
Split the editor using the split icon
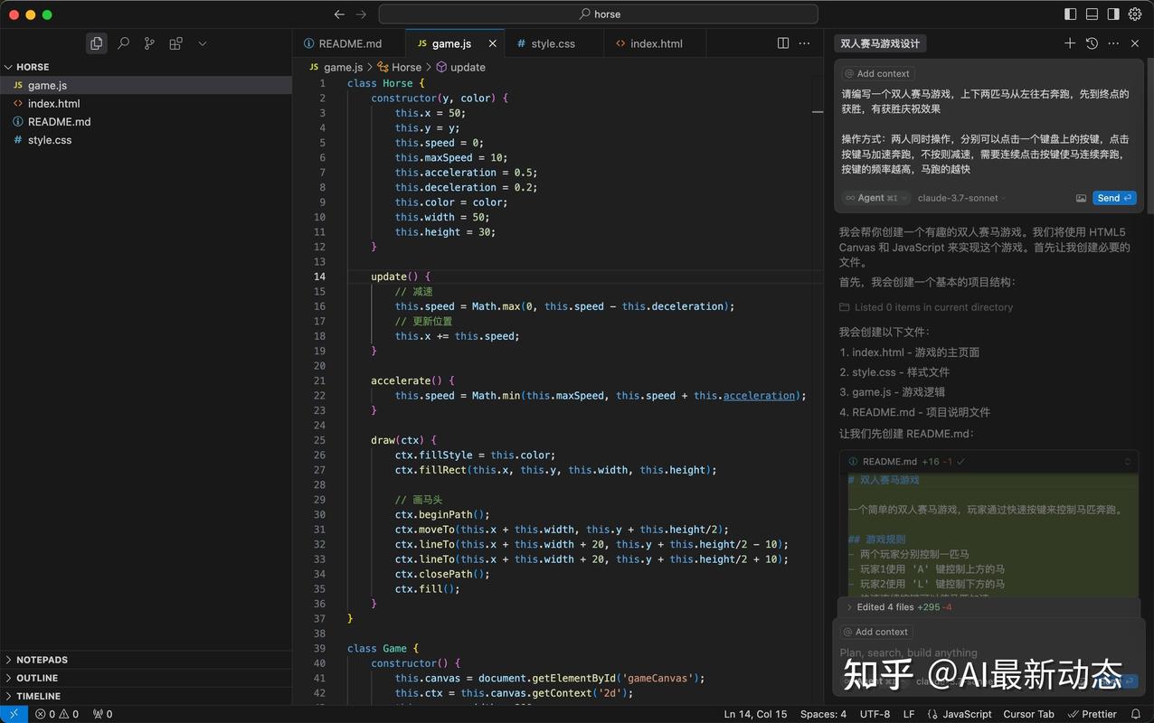[x=781, y=42]
